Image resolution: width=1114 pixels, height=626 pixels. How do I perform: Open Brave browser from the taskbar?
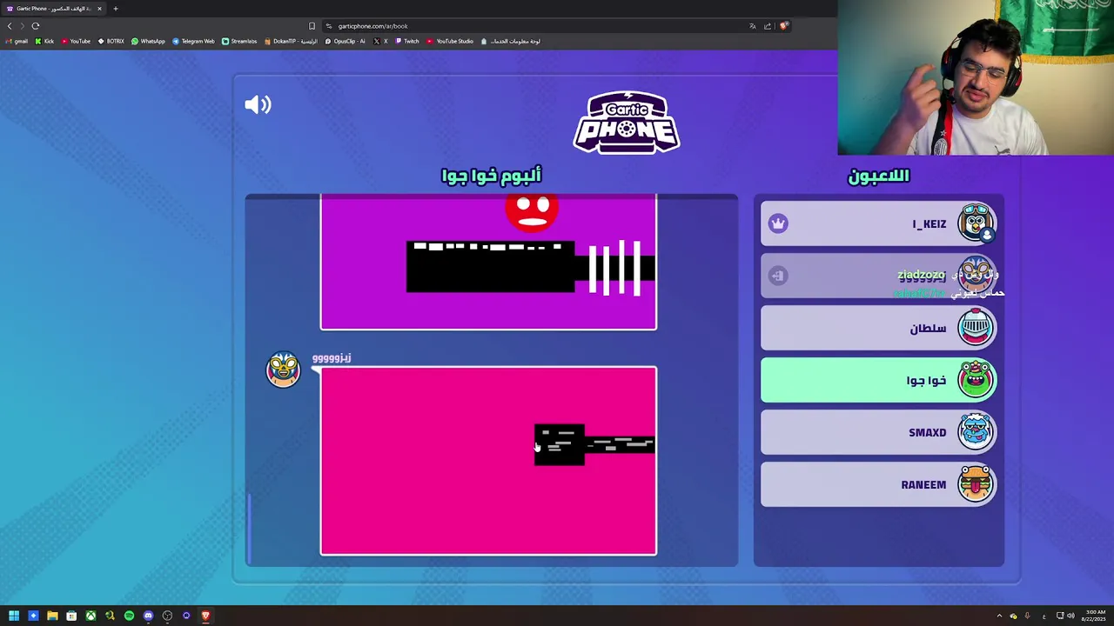(x=205, y=616)
